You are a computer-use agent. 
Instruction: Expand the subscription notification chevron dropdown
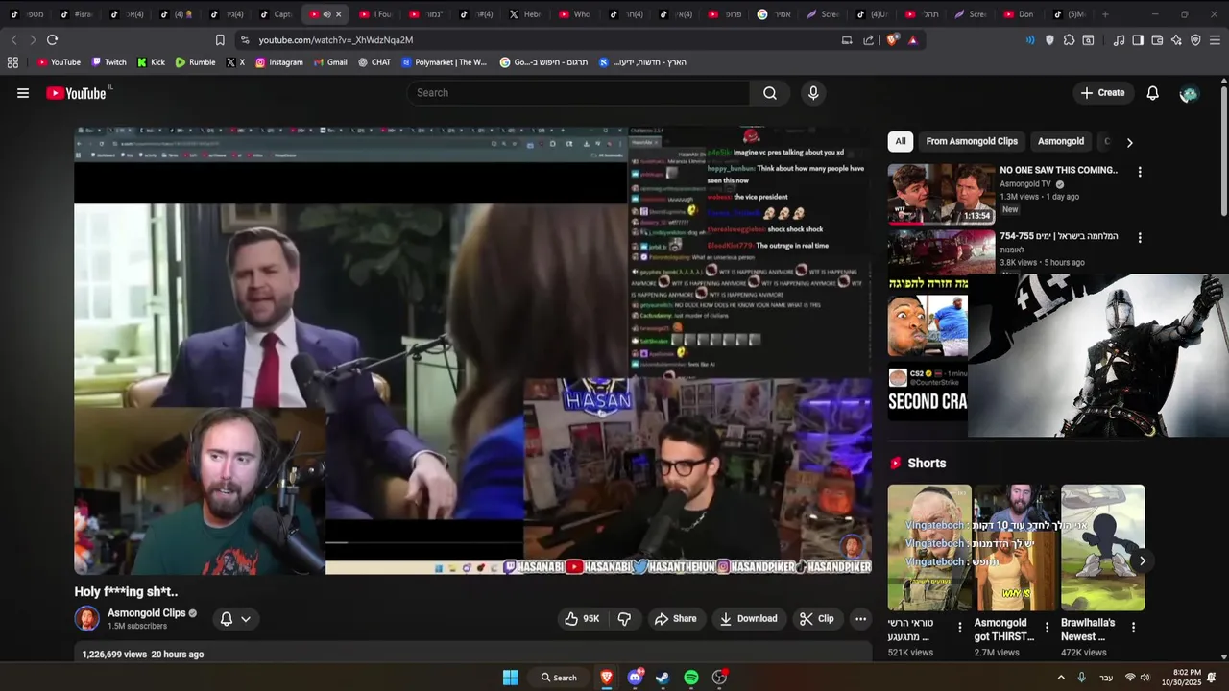click(x=246, y=619)
